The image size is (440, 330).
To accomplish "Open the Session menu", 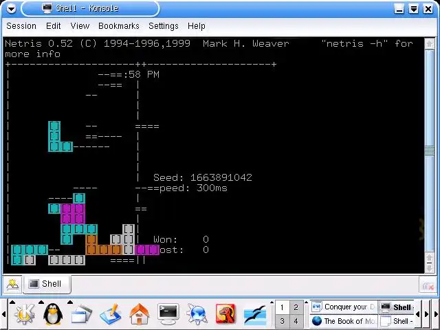I will tap(21, 26).
